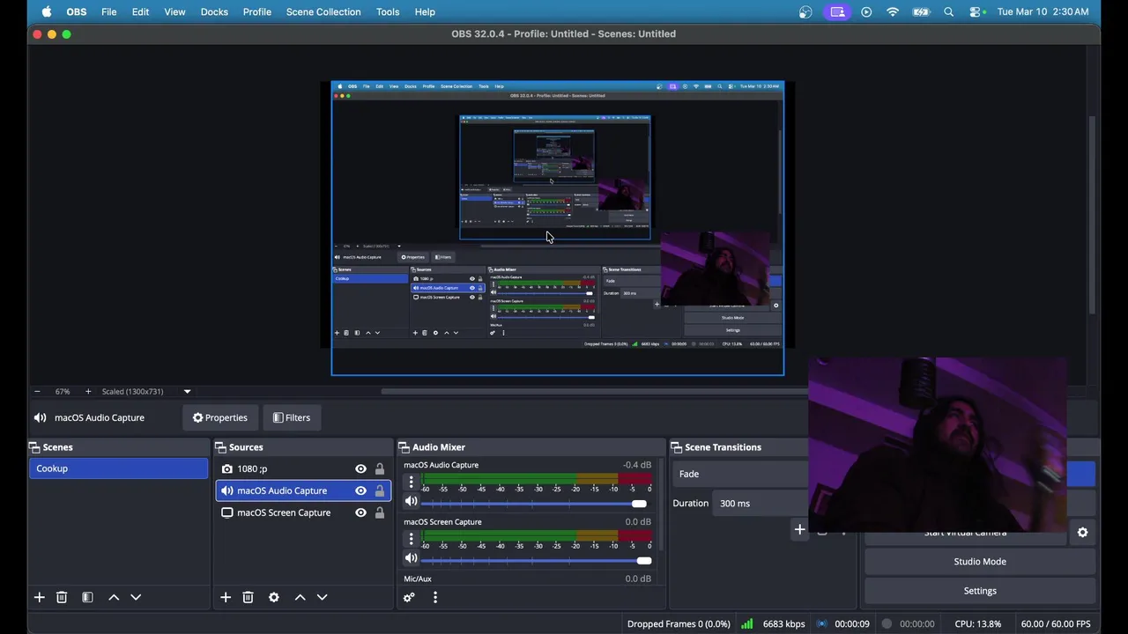Open source Properties button
Viewport: 1128px width, 634px height.
[220, 417]
